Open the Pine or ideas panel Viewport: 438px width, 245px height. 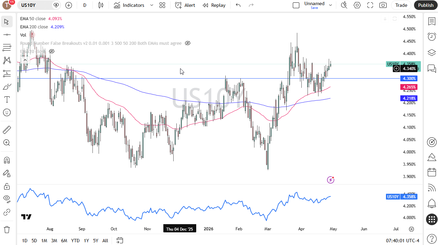click(431, 157)
